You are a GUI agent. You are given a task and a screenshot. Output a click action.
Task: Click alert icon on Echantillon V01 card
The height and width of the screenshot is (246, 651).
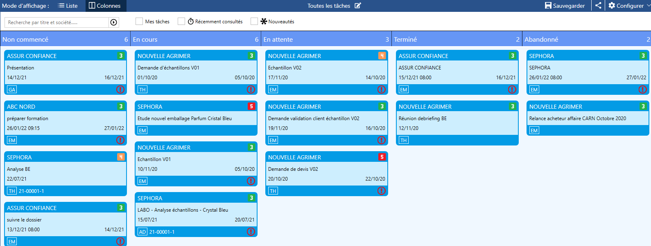[251, 181]
